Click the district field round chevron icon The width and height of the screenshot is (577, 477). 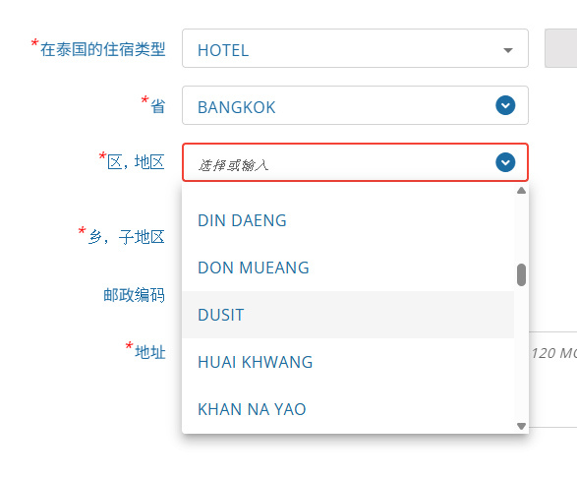[x=505, y=162]
